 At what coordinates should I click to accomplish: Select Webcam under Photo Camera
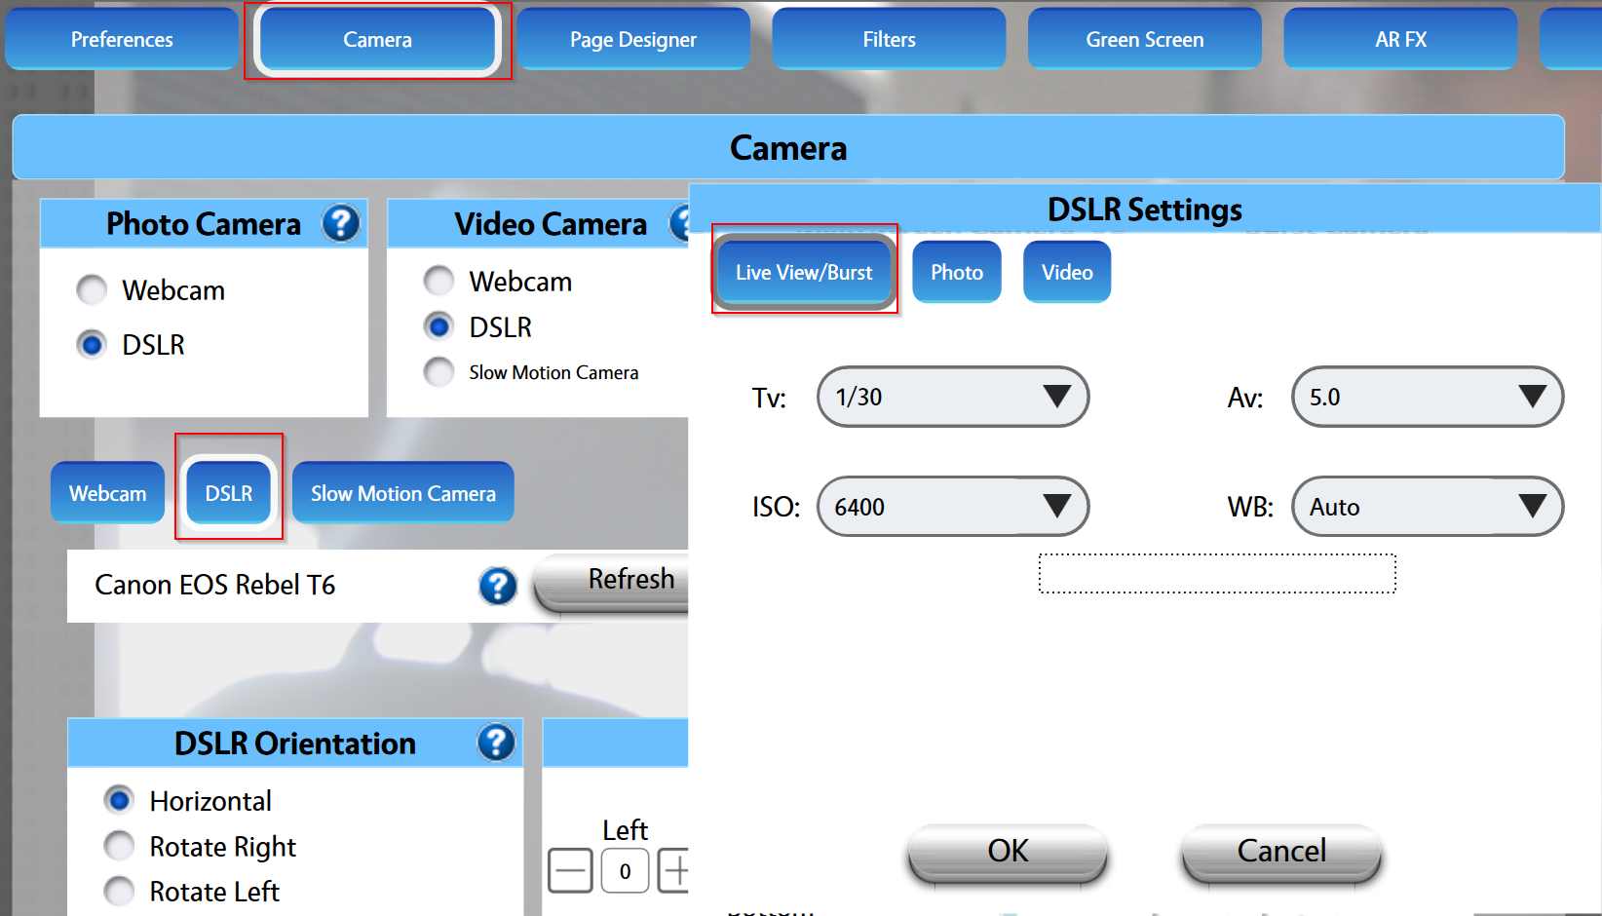pos(92,289)
